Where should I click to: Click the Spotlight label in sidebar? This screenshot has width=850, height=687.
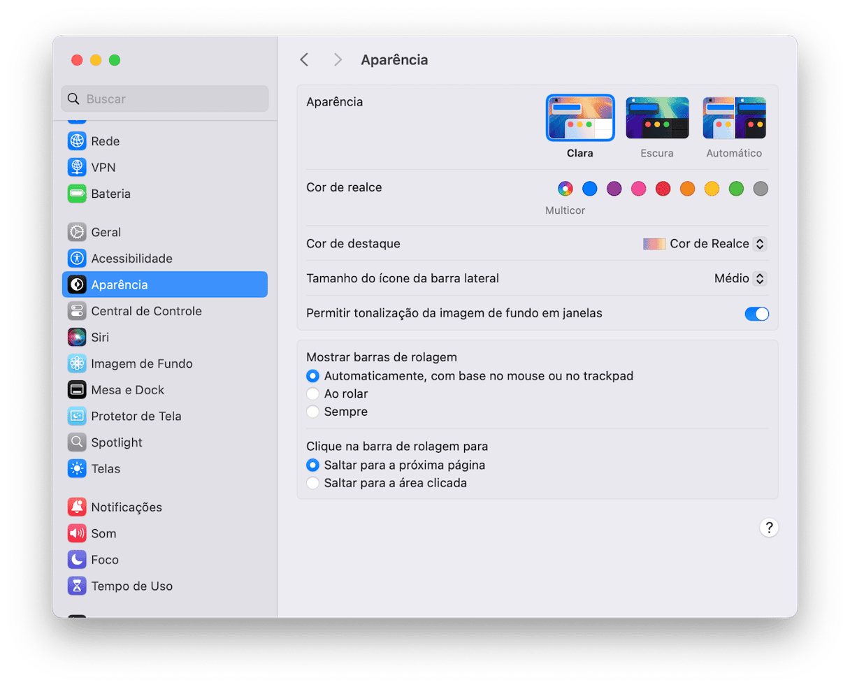point(117,442)
